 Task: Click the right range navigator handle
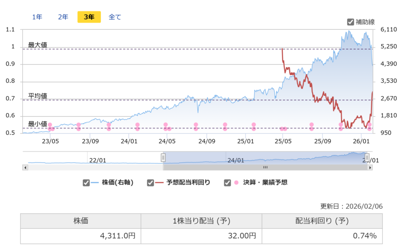pos(367,157)
